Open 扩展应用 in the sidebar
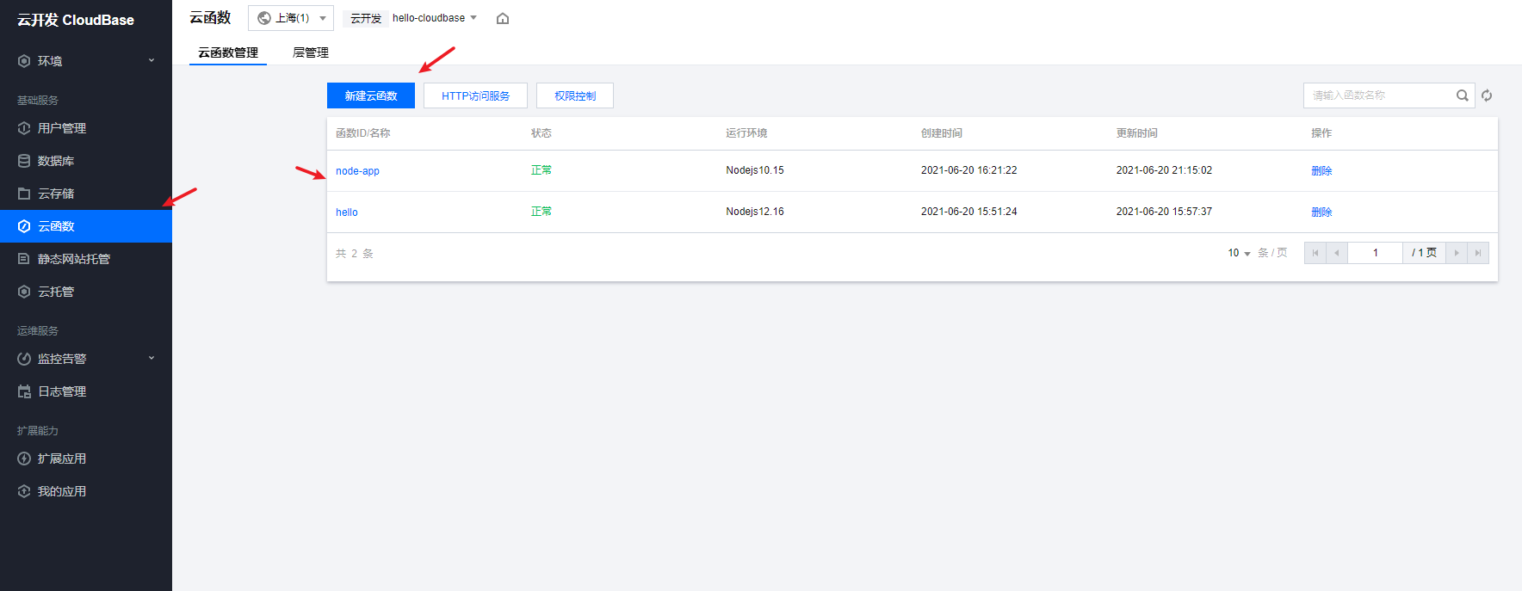This screenshot has height=591, width=1522. [x=86, y=459]
